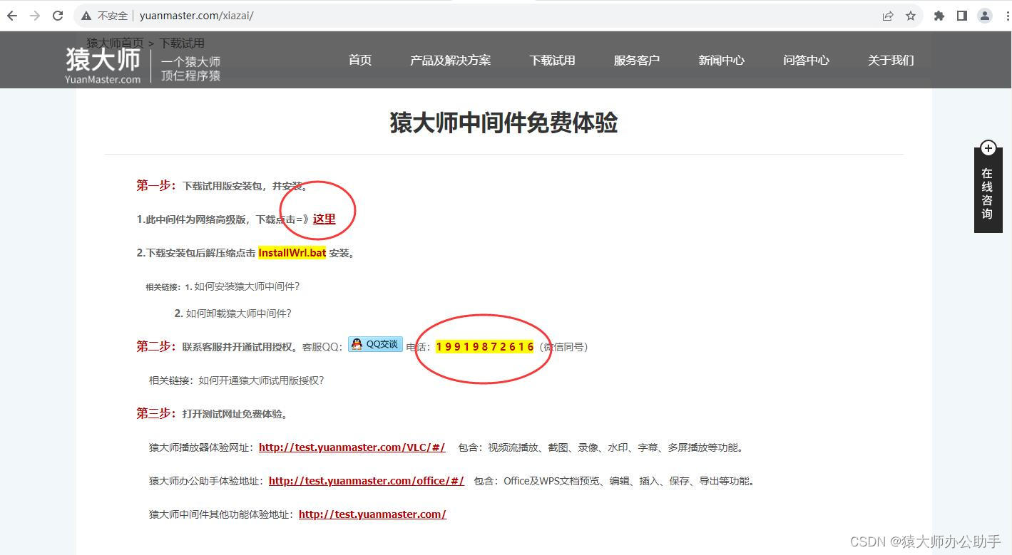Click the heading 猿大师中间件免费体验
1012x555 pixels.
point(504,123)
